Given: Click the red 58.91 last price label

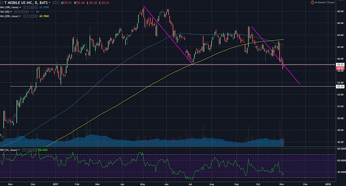Looking at the screenshot, I should pyautogui.click(x=340, y=68).
